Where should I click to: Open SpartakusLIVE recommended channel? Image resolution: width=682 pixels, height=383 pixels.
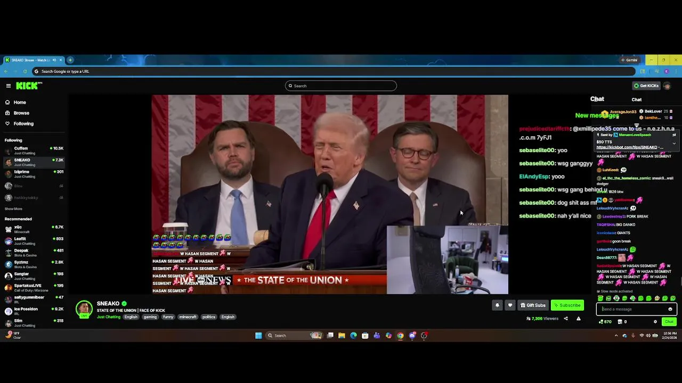pyautogui.click(x=34, y=288)
